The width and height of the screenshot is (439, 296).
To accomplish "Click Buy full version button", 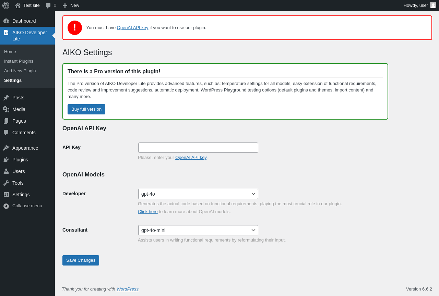I will [86, 109].
